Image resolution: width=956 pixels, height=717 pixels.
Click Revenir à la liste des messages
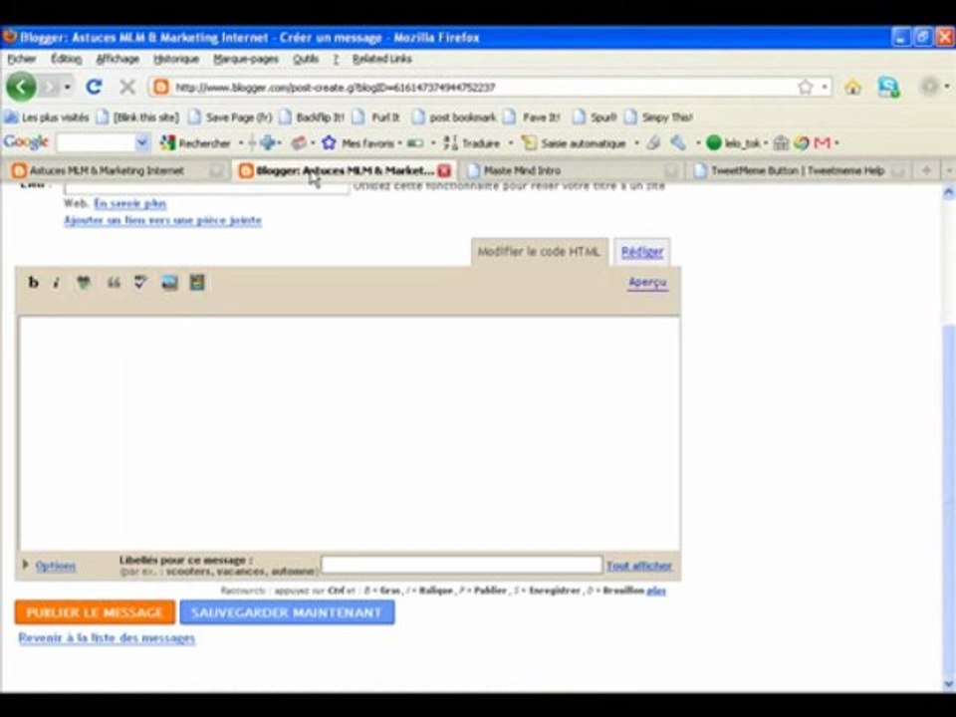pyautogui.click(x=107, y=637)
